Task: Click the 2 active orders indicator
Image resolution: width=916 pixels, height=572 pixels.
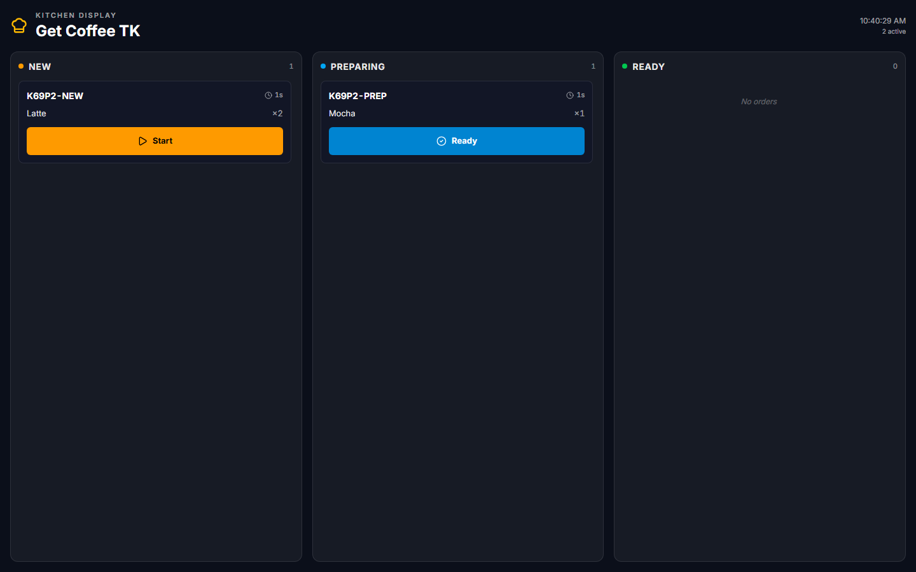Action: 894,31
